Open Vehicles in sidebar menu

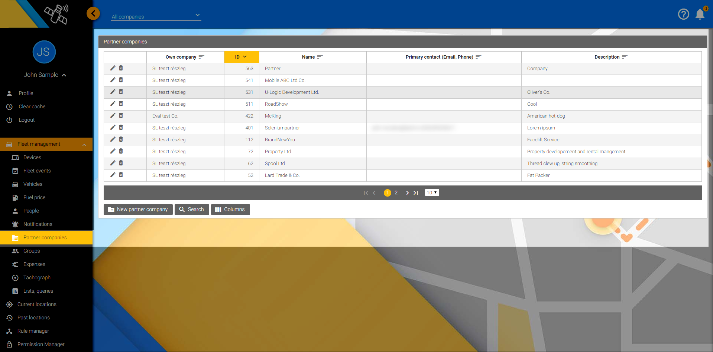(x=33, y=184)
